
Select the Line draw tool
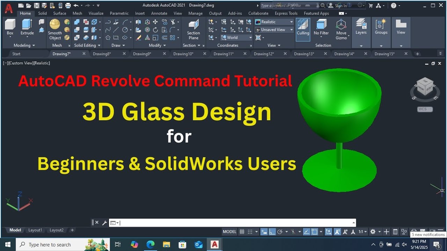pyautogui.click(x=116, y=30)
